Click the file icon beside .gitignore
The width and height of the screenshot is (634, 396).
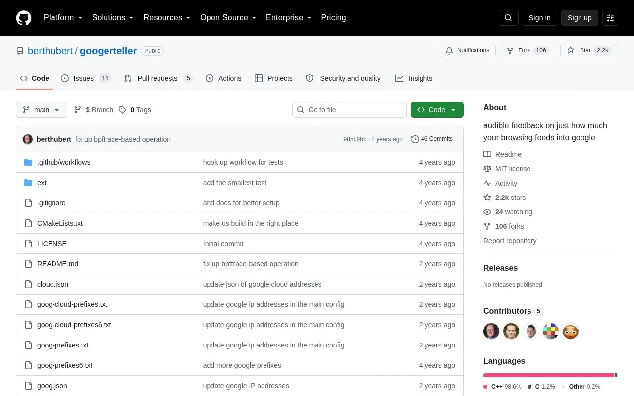click(x=28, y=203)
